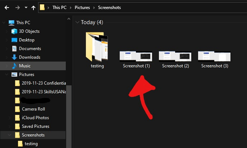Viewport: 247px width, 148px height.
Task: Select 'Screenshots' in address breadcrumb
Action: (109, 8)
